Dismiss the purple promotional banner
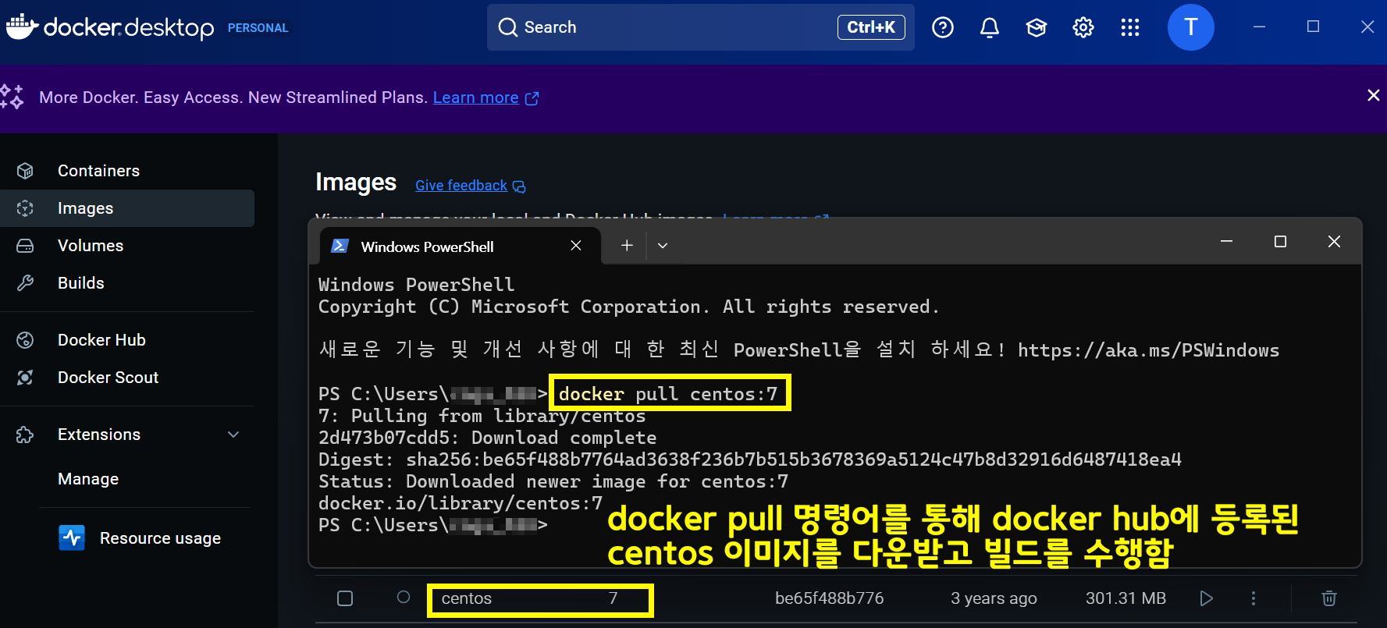Viewport: 1387px width, 628px height. tap(1373, 95)
